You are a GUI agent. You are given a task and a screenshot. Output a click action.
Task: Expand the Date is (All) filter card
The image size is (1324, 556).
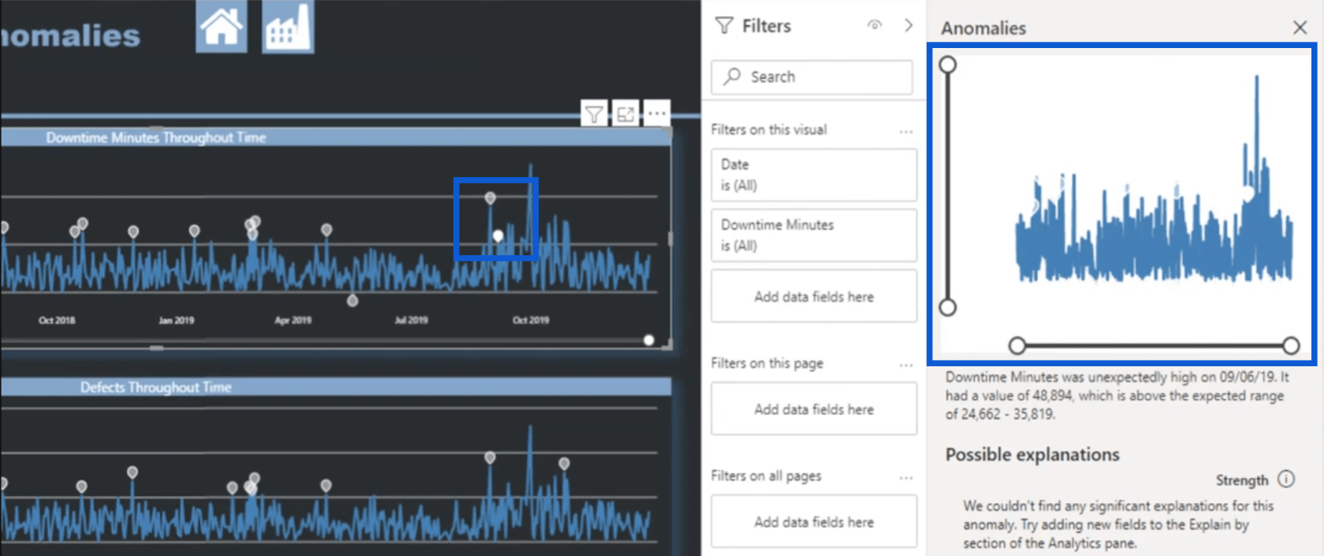click(x=813, y=175)
